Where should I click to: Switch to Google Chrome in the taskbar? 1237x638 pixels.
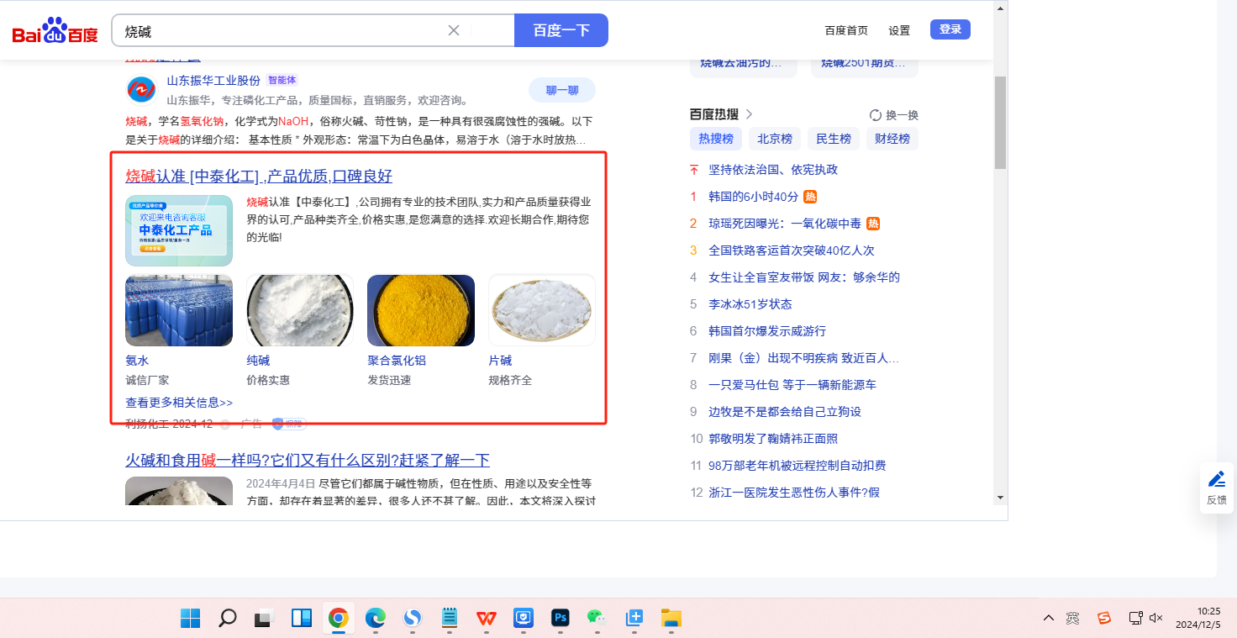pyautogui.click(x=339, y=618)
